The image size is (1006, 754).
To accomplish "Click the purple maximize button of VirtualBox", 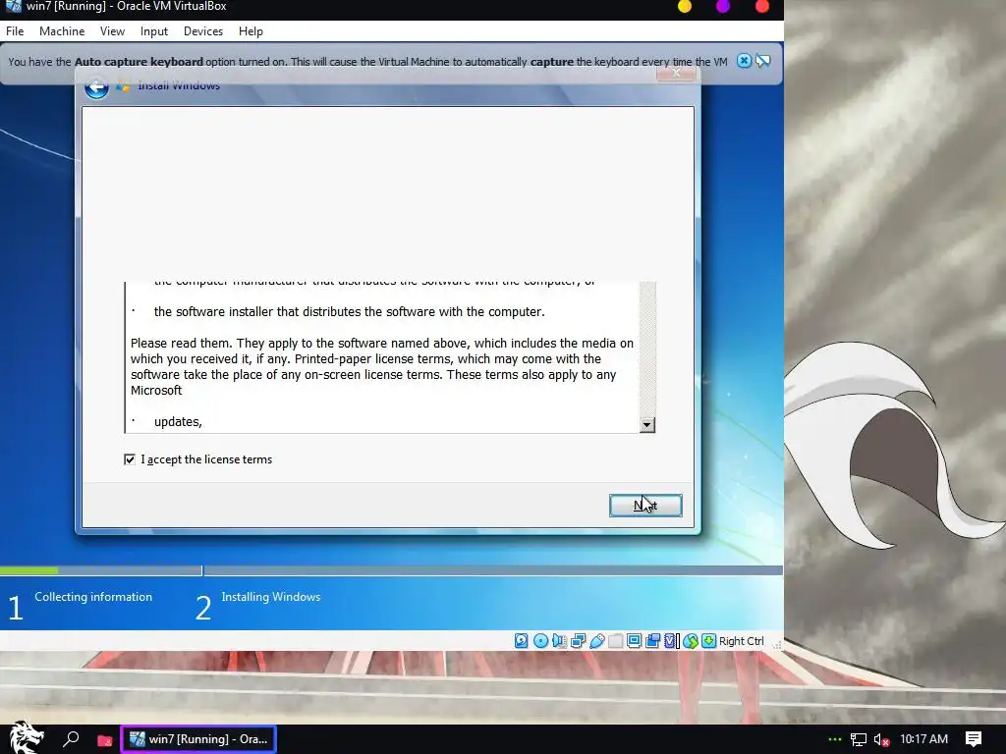I will click(x=723, y=7).
